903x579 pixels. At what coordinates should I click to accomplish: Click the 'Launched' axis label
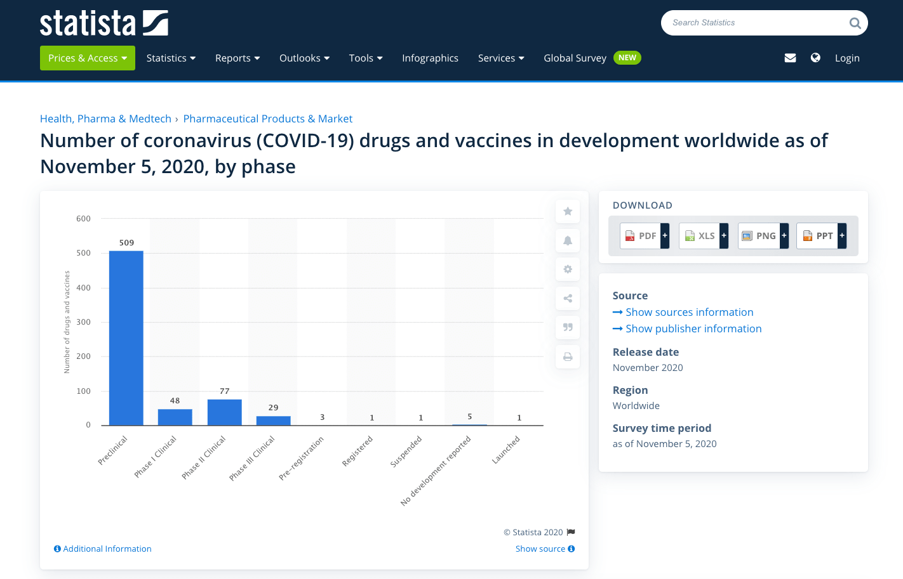pos(505,450)
